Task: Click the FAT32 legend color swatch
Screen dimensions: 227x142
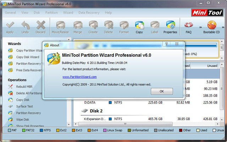Action: [x=24, y=130]
